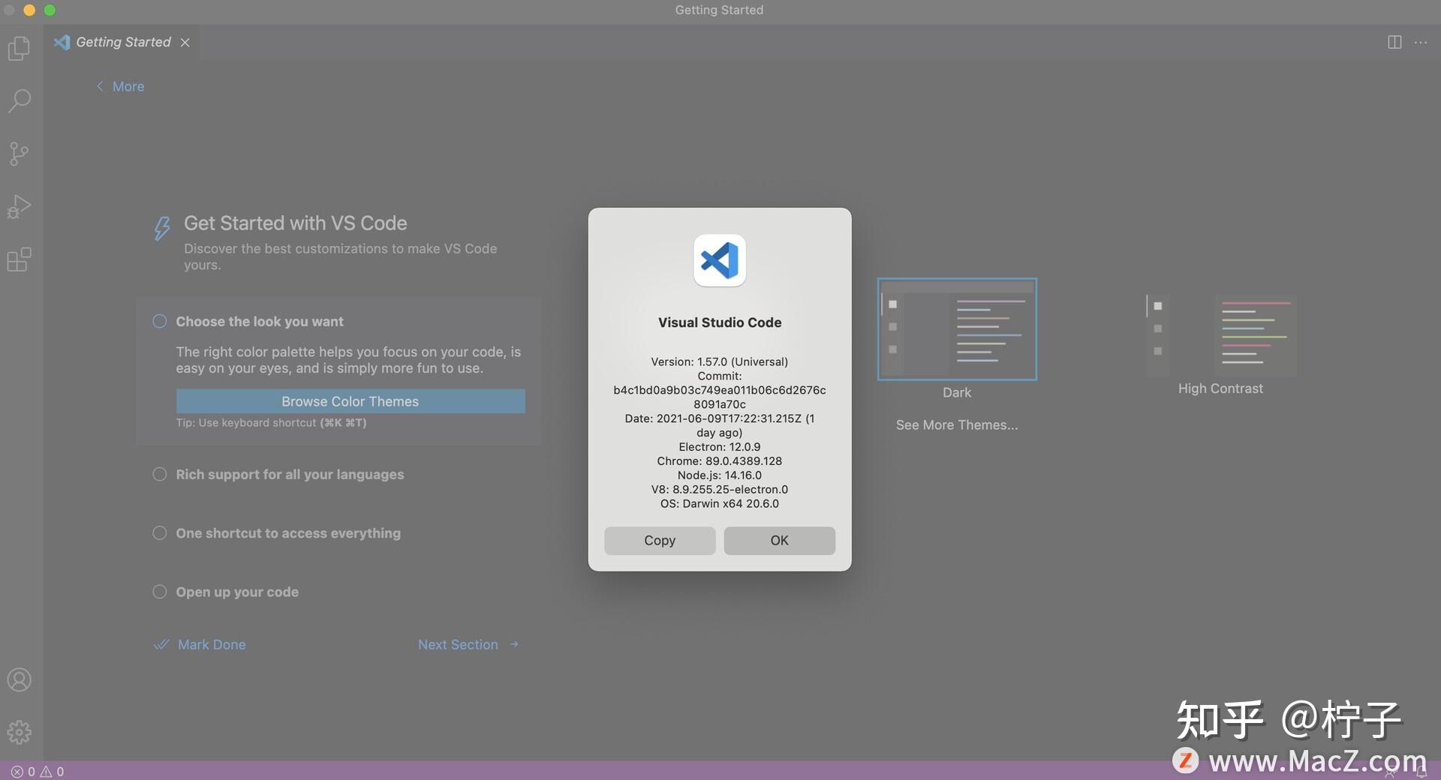
Task: Select the Getting Started tab
Action: pyautogui.click(x=123, y=42)
